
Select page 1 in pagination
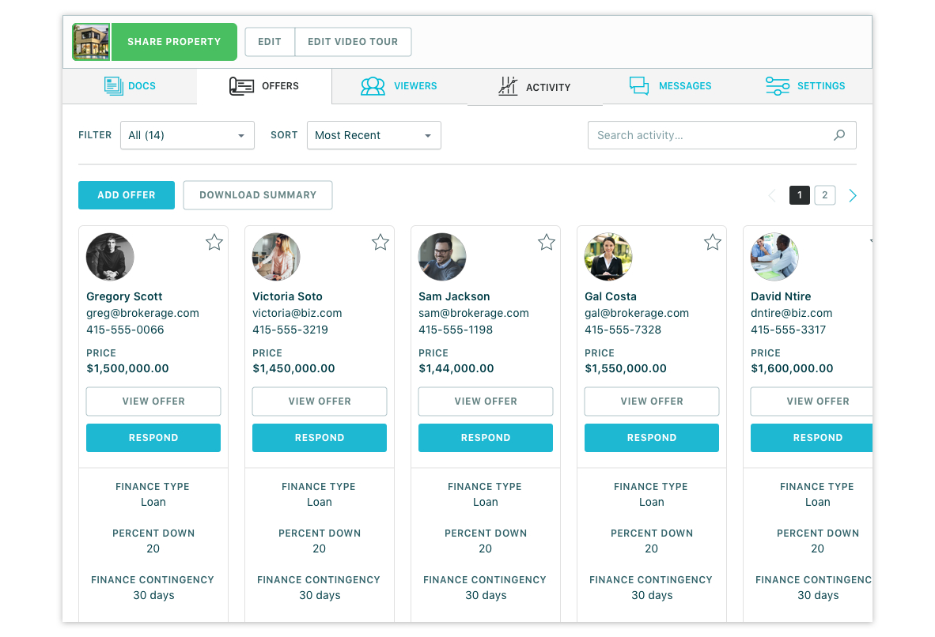click(x=800, y=195)
